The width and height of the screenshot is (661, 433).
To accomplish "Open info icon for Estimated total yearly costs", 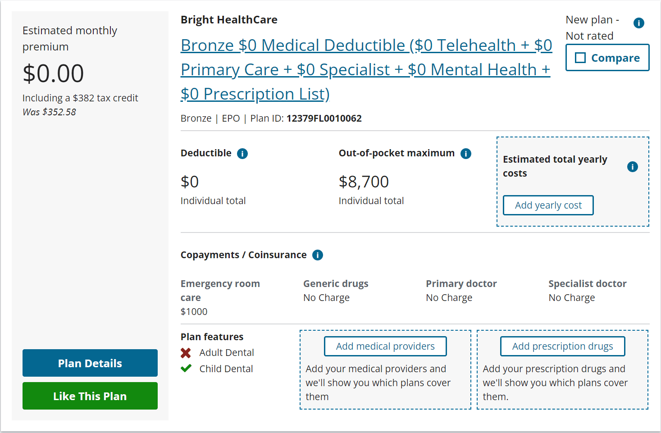I will [x=633, y=167].
